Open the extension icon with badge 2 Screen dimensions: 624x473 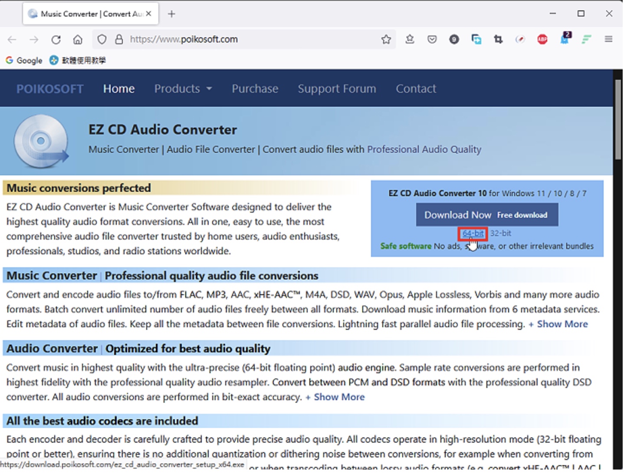coord(565,38)
